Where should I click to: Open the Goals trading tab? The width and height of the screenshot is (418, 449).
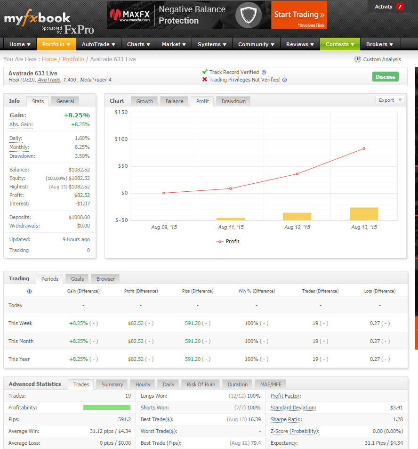tap(77, 279)
